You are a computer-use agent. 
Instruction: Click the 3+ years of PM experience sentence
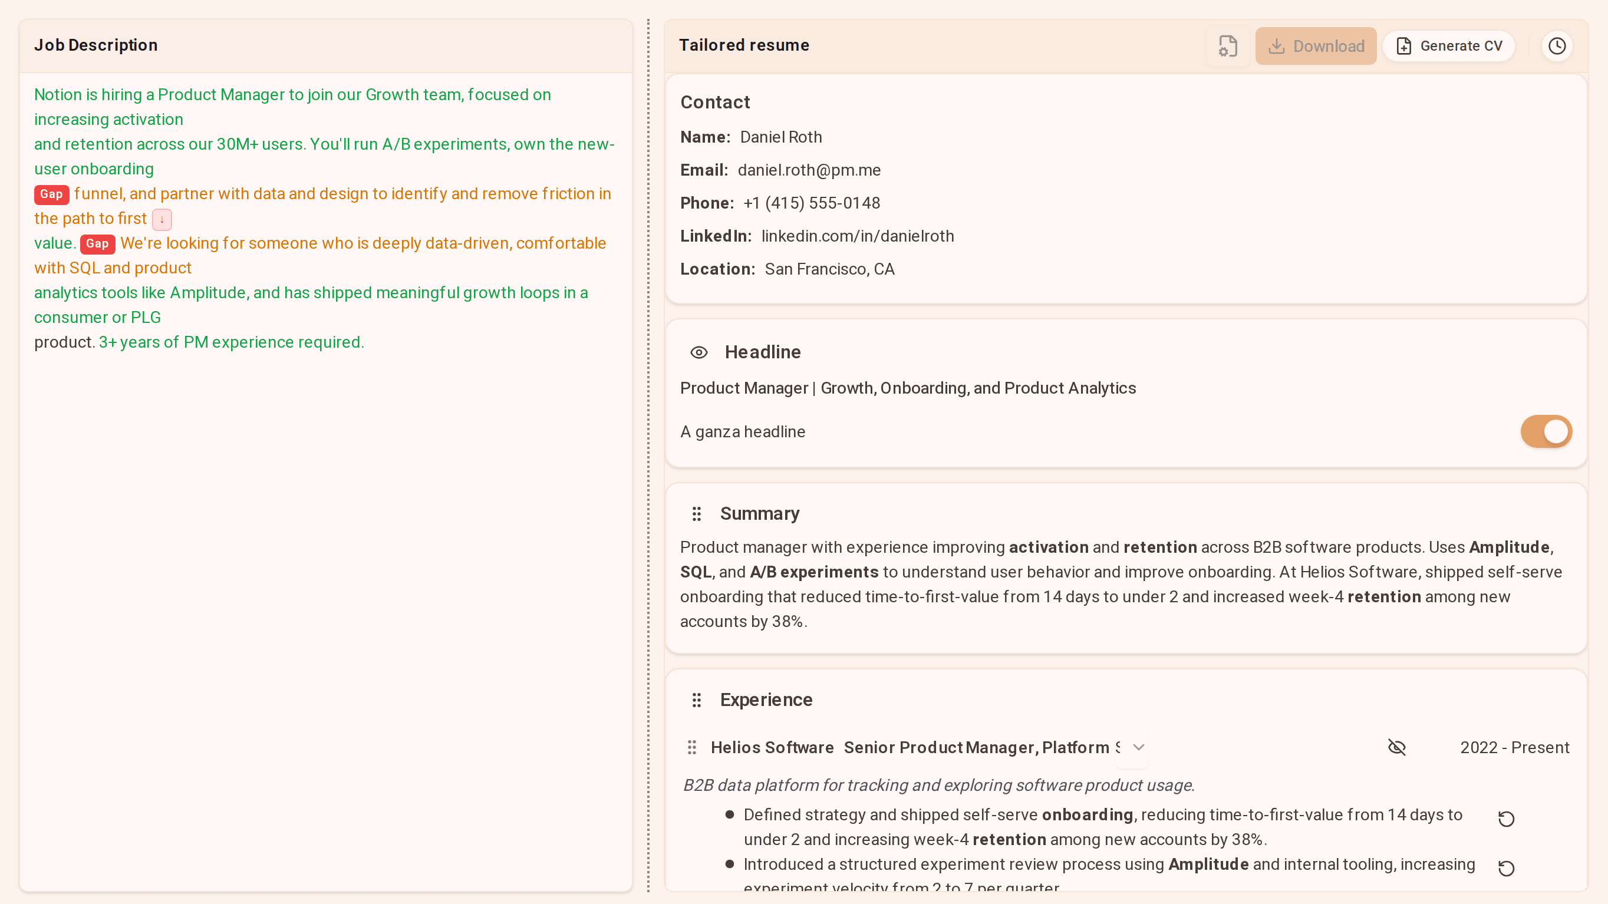click(x=231, y=342)
